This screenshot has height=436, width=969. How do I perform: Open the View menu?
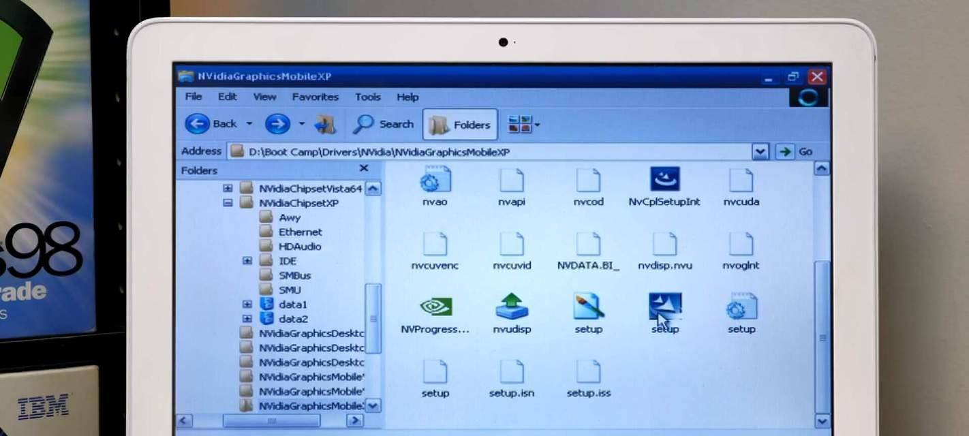[x=264, y=97]
